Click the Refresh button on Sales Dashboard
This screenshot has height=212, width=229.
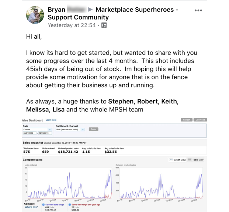coord(187,120)
